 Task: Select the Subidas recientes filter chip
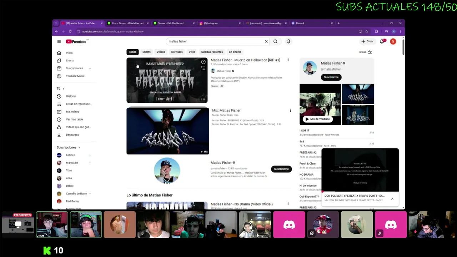[212, 52]
